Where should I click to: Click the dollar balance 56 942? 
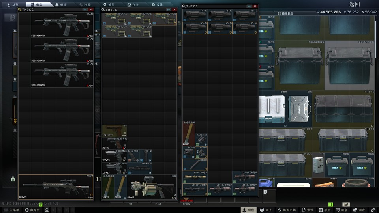369,12
